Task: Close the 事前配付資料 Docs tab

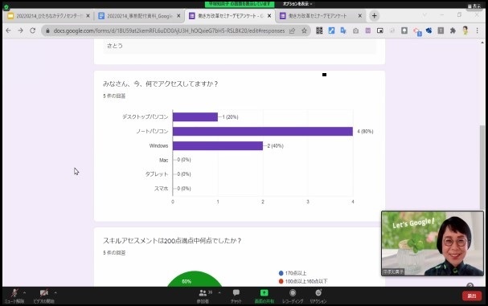Action: coord(178,16)
